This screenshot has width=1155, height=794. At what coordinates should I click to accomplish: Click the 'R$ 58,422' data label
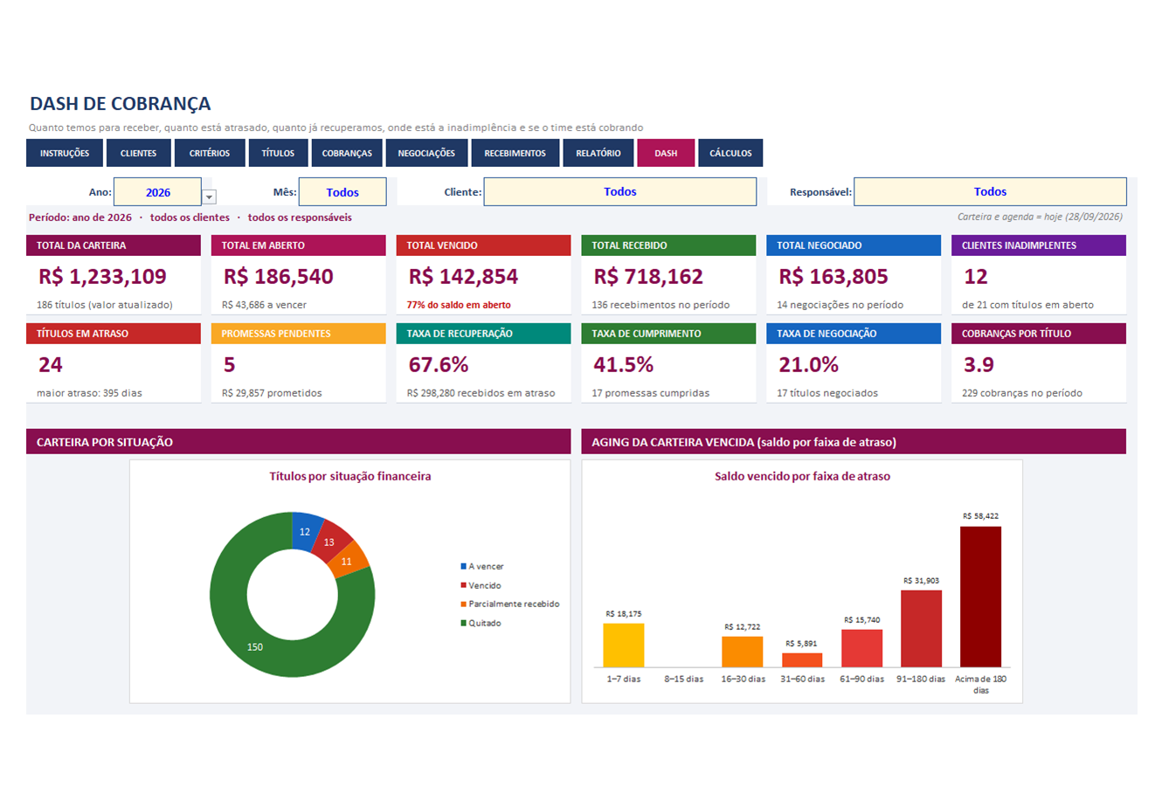[x=980, y=516]
